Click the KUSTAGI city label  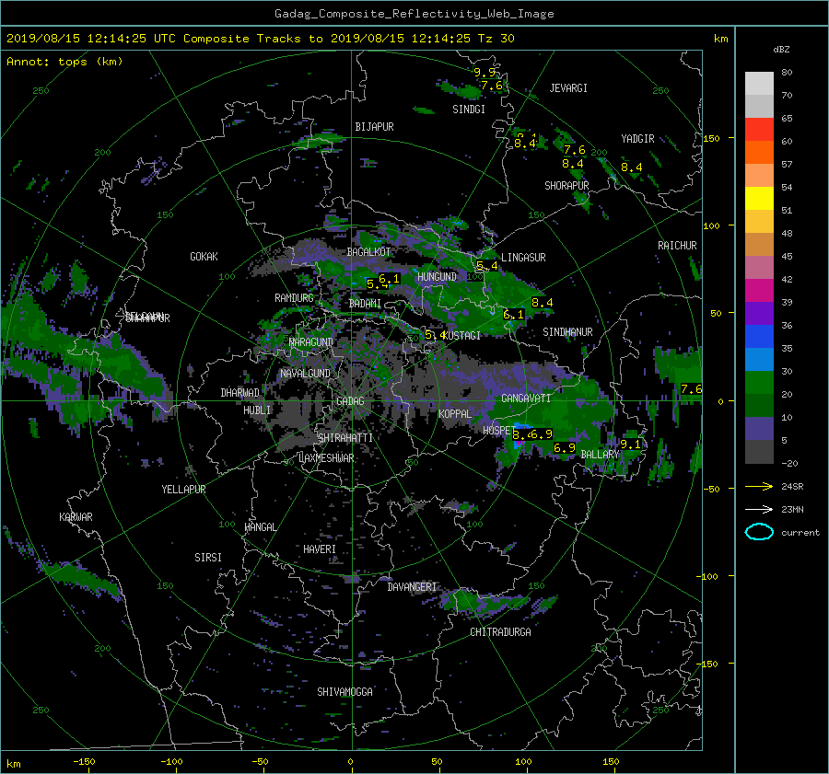[x=462, y=336]
